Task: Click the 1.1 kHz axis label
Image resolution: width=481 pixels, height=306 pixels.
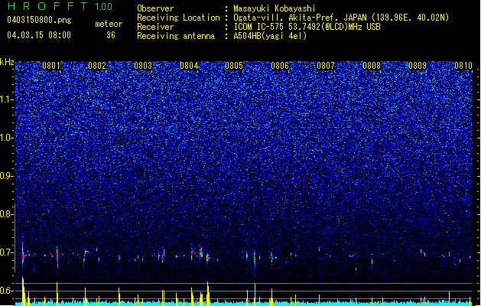Action: [x=7, y=100]
